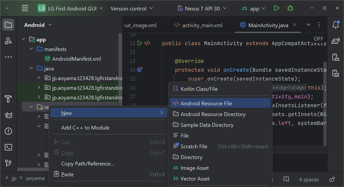Click the aoyama breadcrumb
Viewport: 344px width, 187px height.
(x=35, y=178)
